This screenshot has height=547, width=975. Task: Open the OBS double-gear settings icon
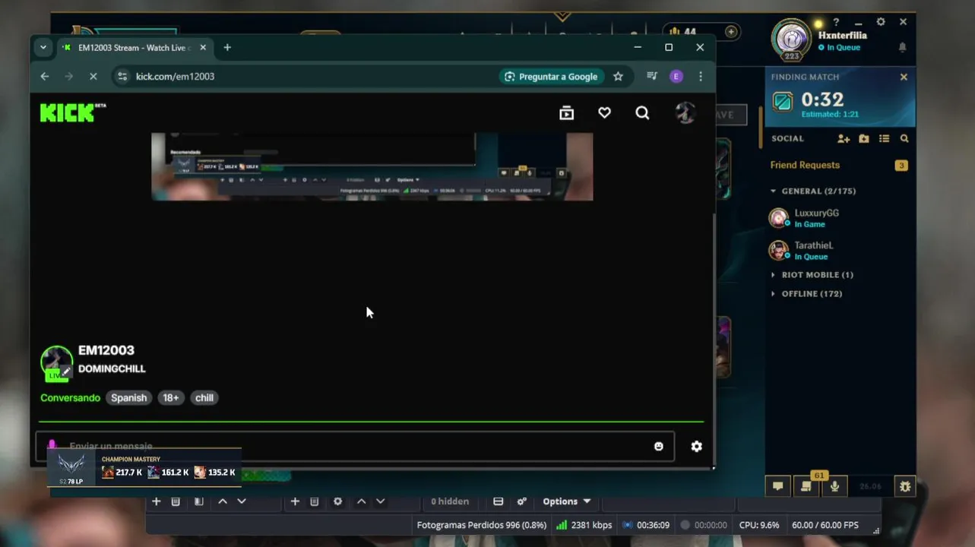tap(522, 501)
